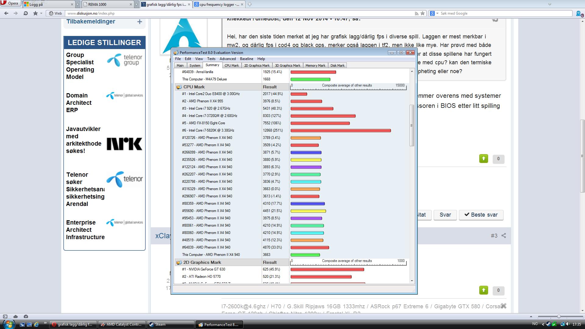The width and height of the screenshot is (585, 329).
Task: Upvote the first post with green arrow
Action: [484, 159]
